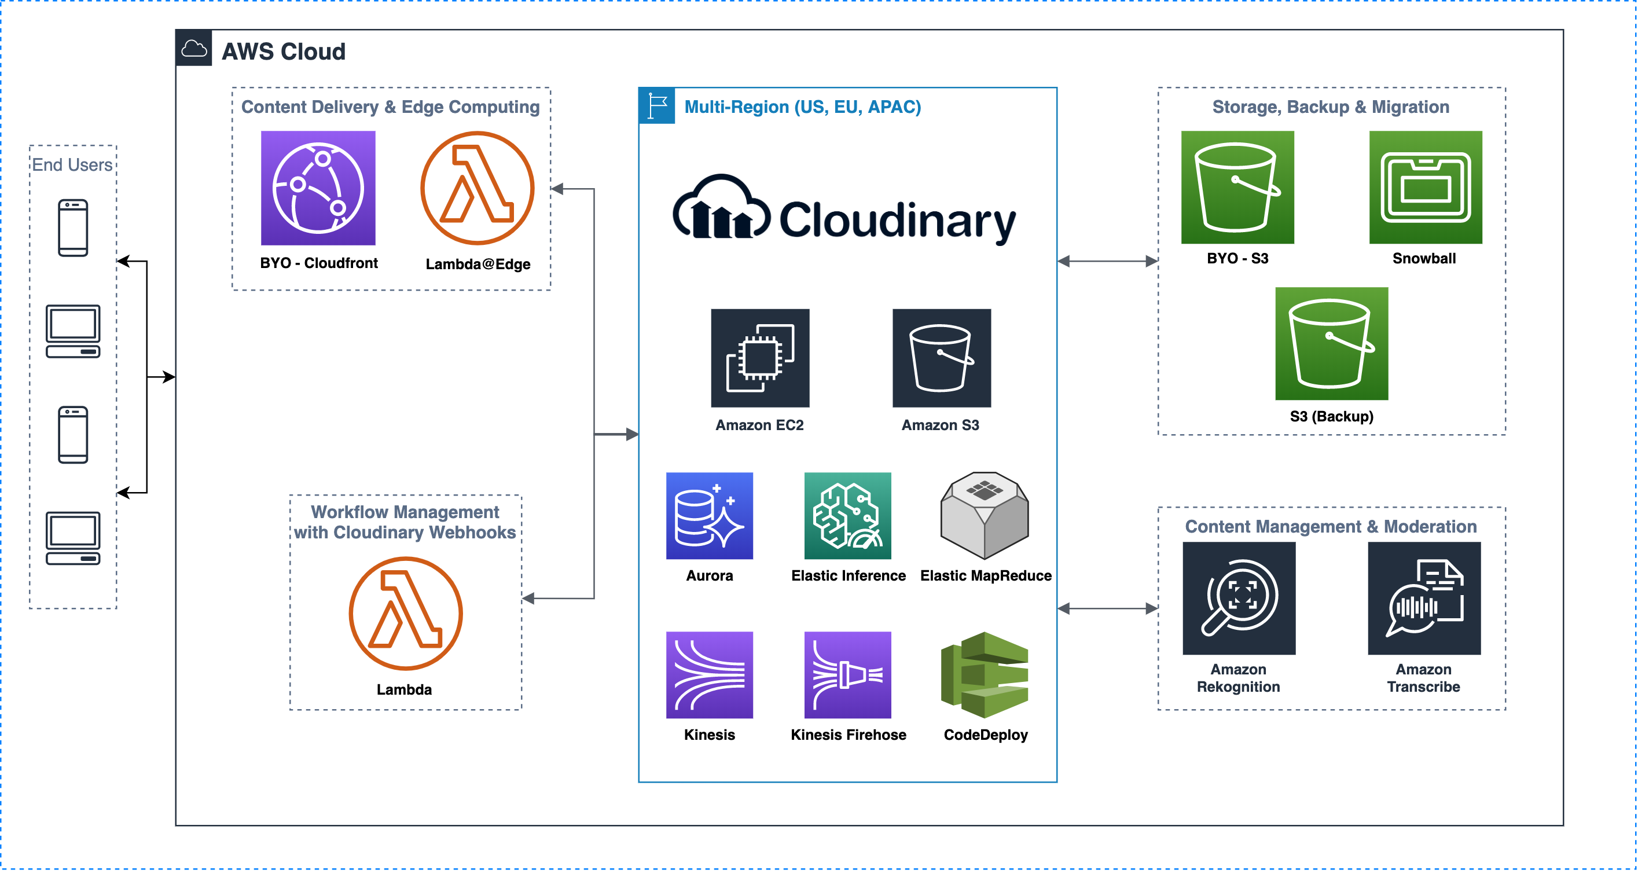Viewport: 1638px width, 877px height.
Task: Click the Kinesis icon
Action: (710, 675)
